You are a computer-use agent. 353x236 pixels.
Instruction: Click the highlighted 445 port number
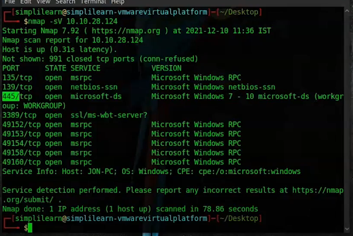pyautogui.click(x=11, y=96)
